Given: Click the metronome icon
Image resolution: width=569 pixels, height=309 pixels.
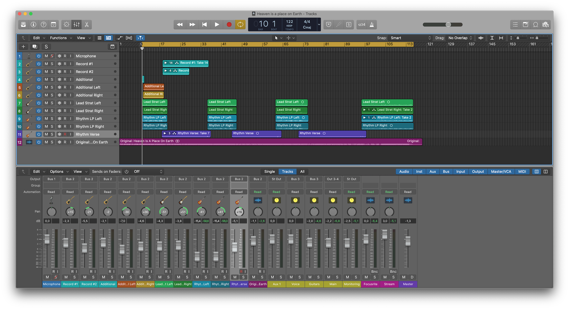Looking at the screenshot, I should [372, 25].
